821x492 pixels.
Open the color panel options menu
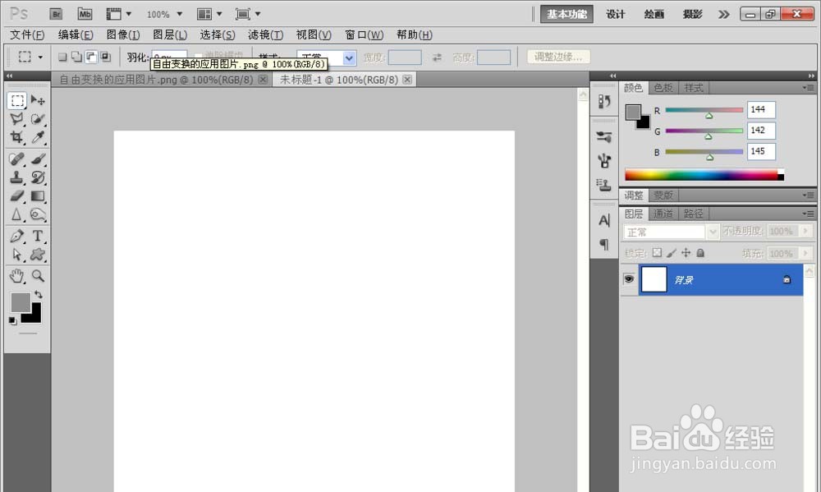point(809,88)
